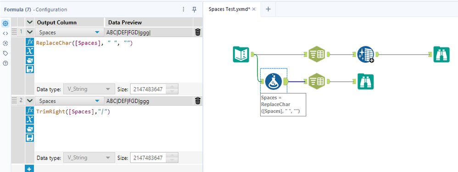The height and width of the screenshot is (172, 458).
Task: Open the Help question mark icon
Action: (5, 63)
